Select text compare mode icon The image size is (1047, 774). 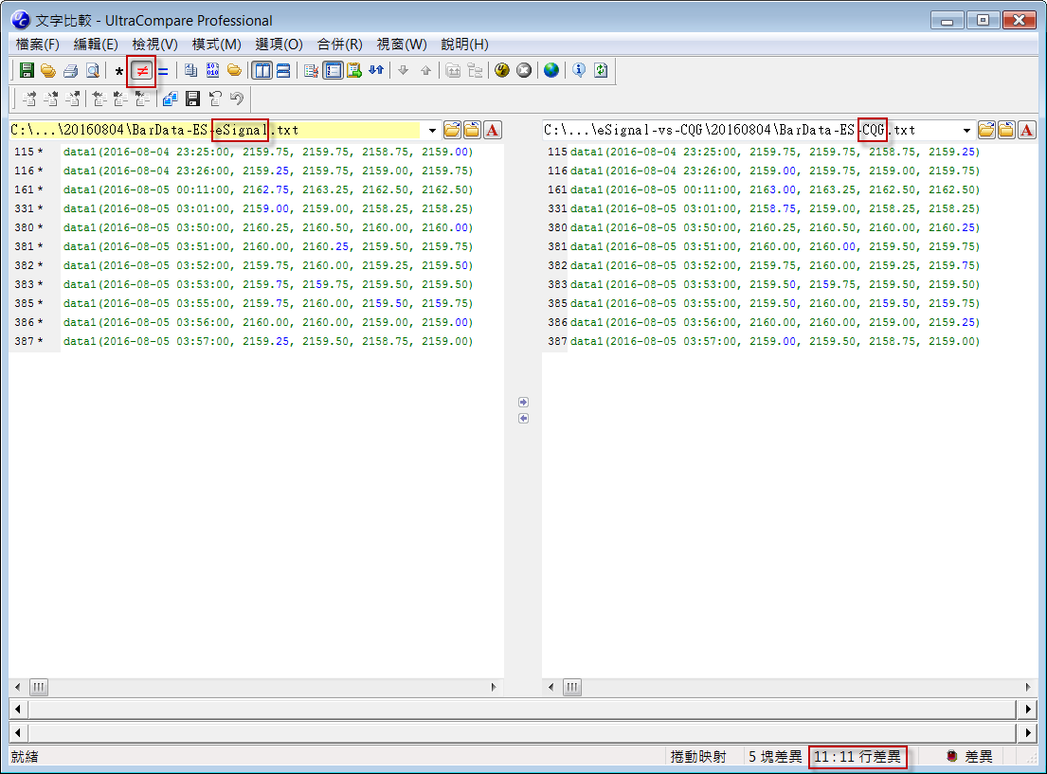[191, 70]
